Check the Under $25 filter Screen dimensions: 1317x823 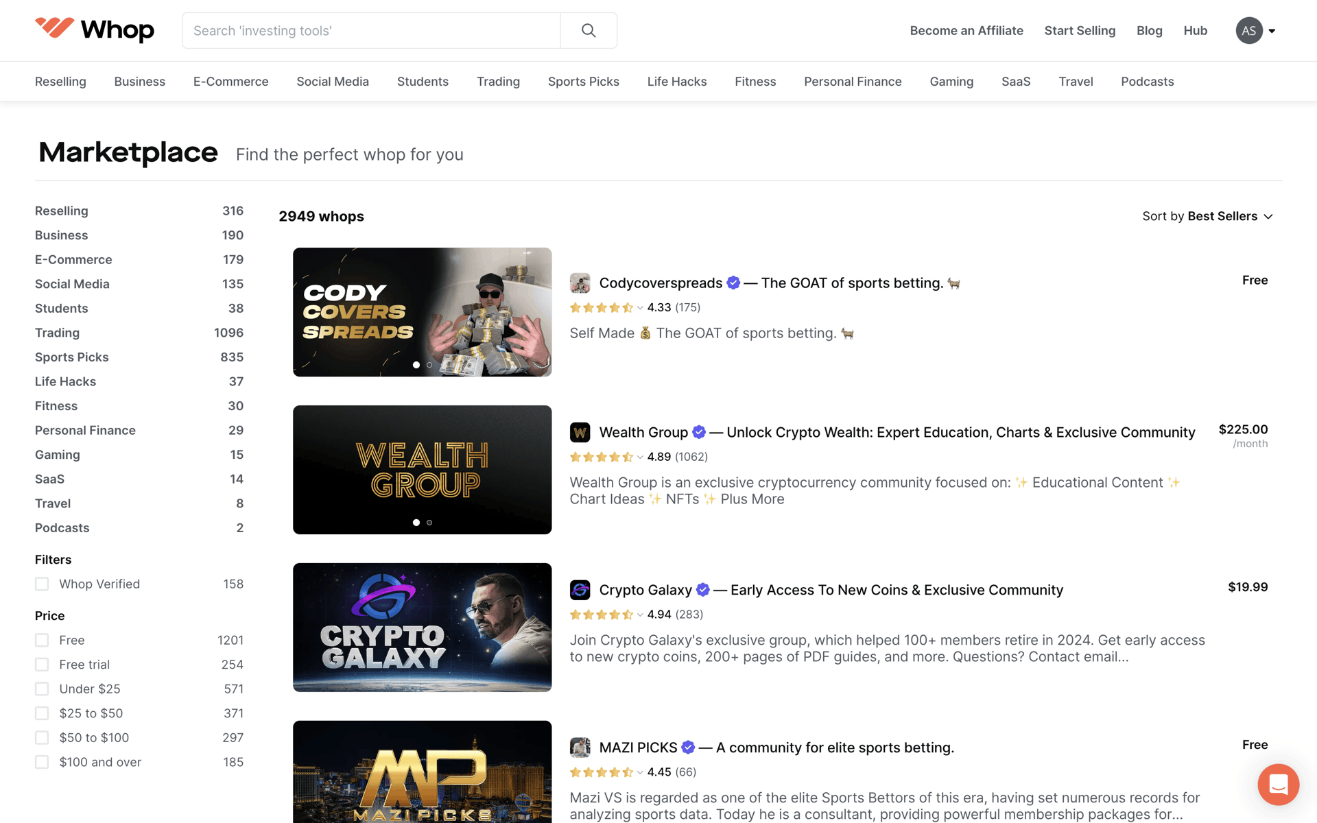pos(42,689)
